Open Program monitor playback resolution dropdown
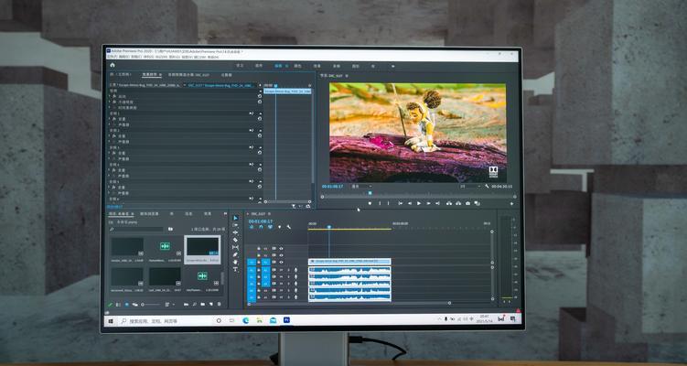This screenshot has width=687, height=366. coord(469,187)
